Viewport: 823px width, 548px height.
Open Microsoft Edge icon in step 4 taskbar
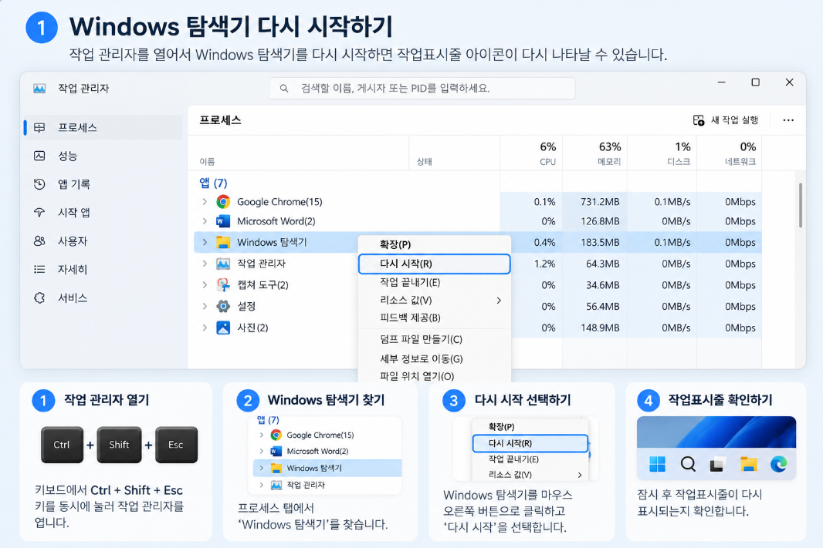tap(778, 464)
